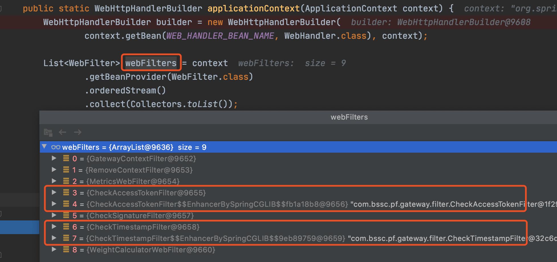
Task: Click the field icon of element 0
Action: point(66,158)
